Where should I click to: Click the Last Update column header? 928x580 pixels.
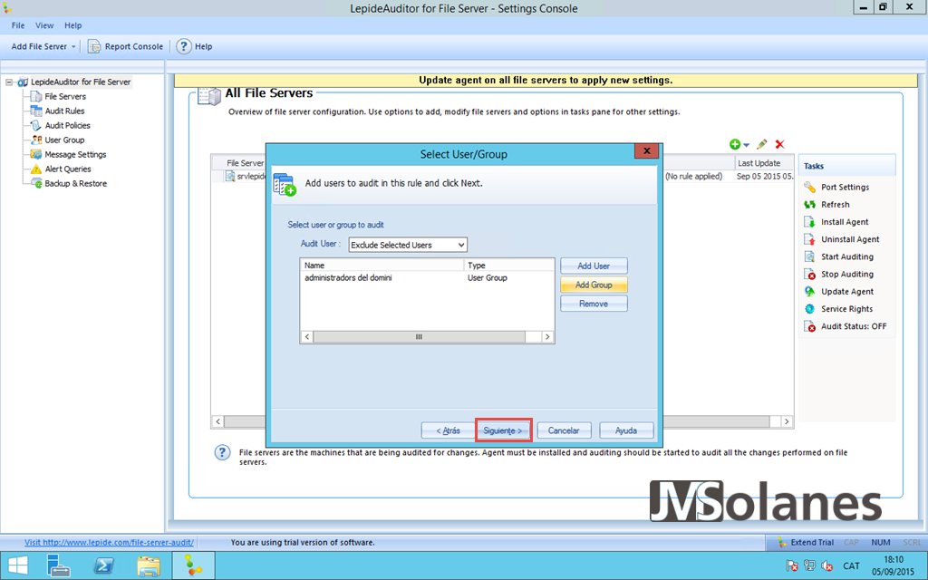(x=763, y=163)
